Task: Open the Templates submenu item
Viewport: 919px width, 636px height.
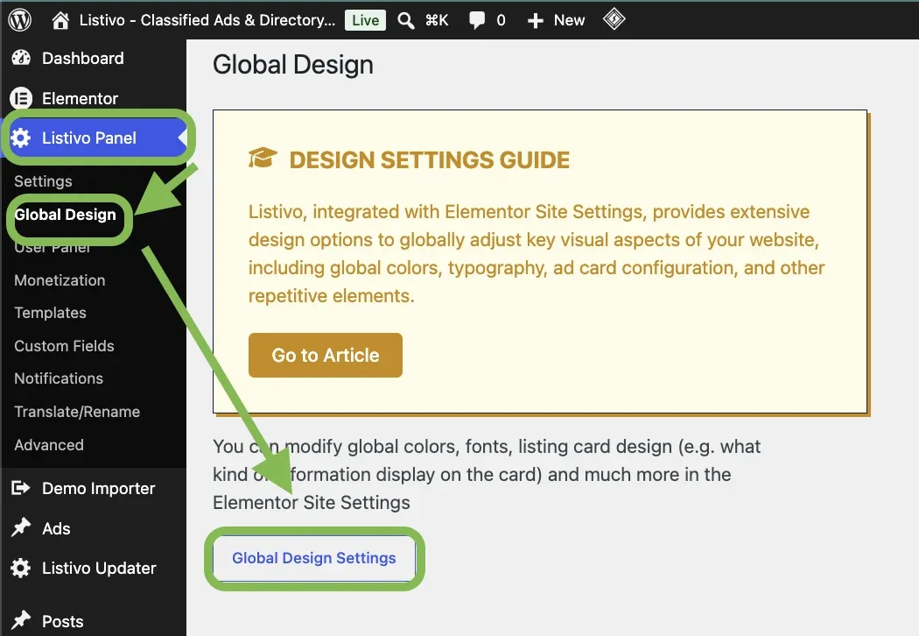Action: click(50, 313)
